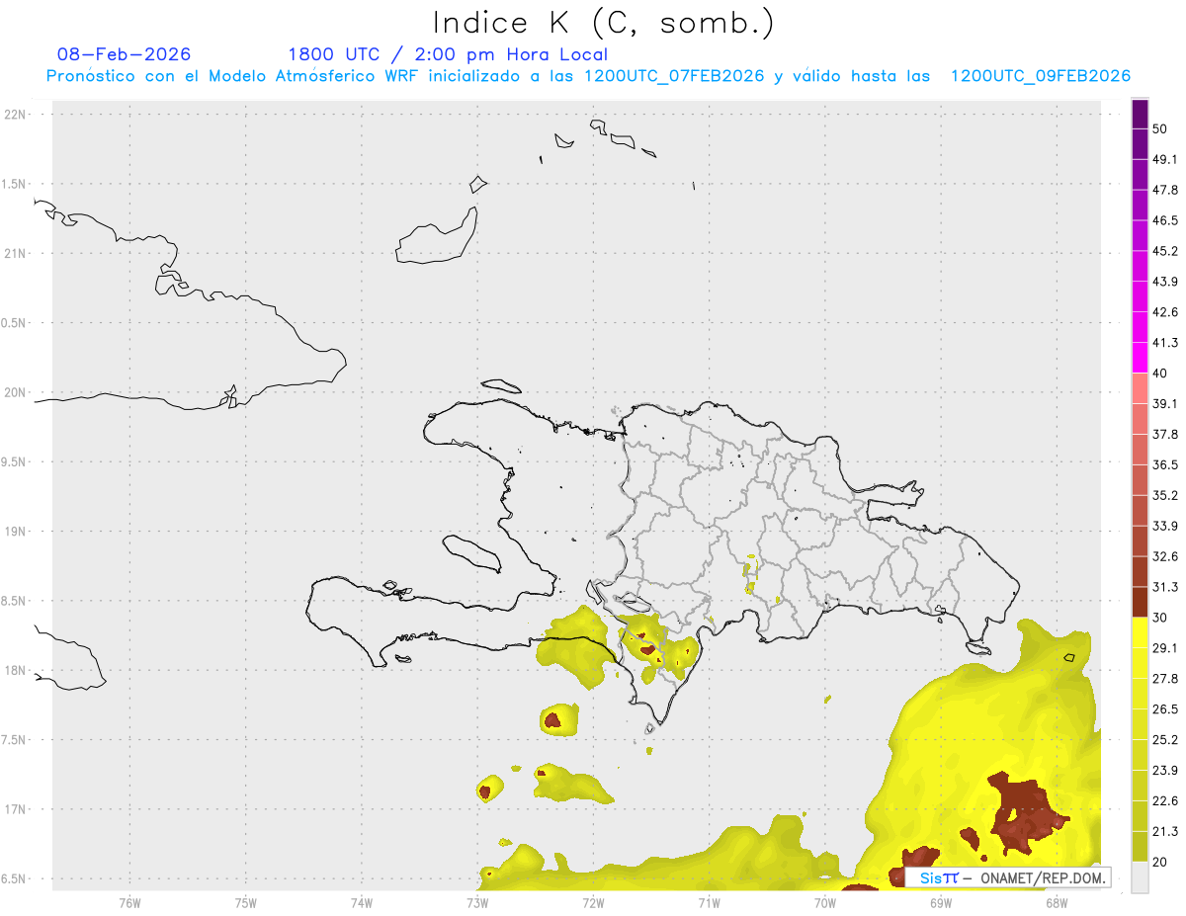This screenshot has width=1186, height=916.
Task: Click the '1800 UTC / 2:00 pm Hora Local' label
Action: pos(447,55)
